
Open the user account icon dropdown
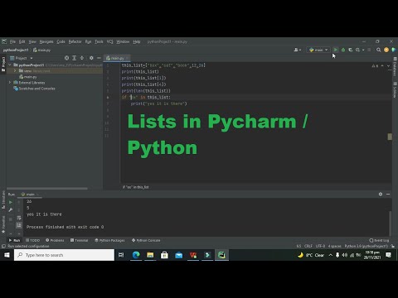[298, 50]
